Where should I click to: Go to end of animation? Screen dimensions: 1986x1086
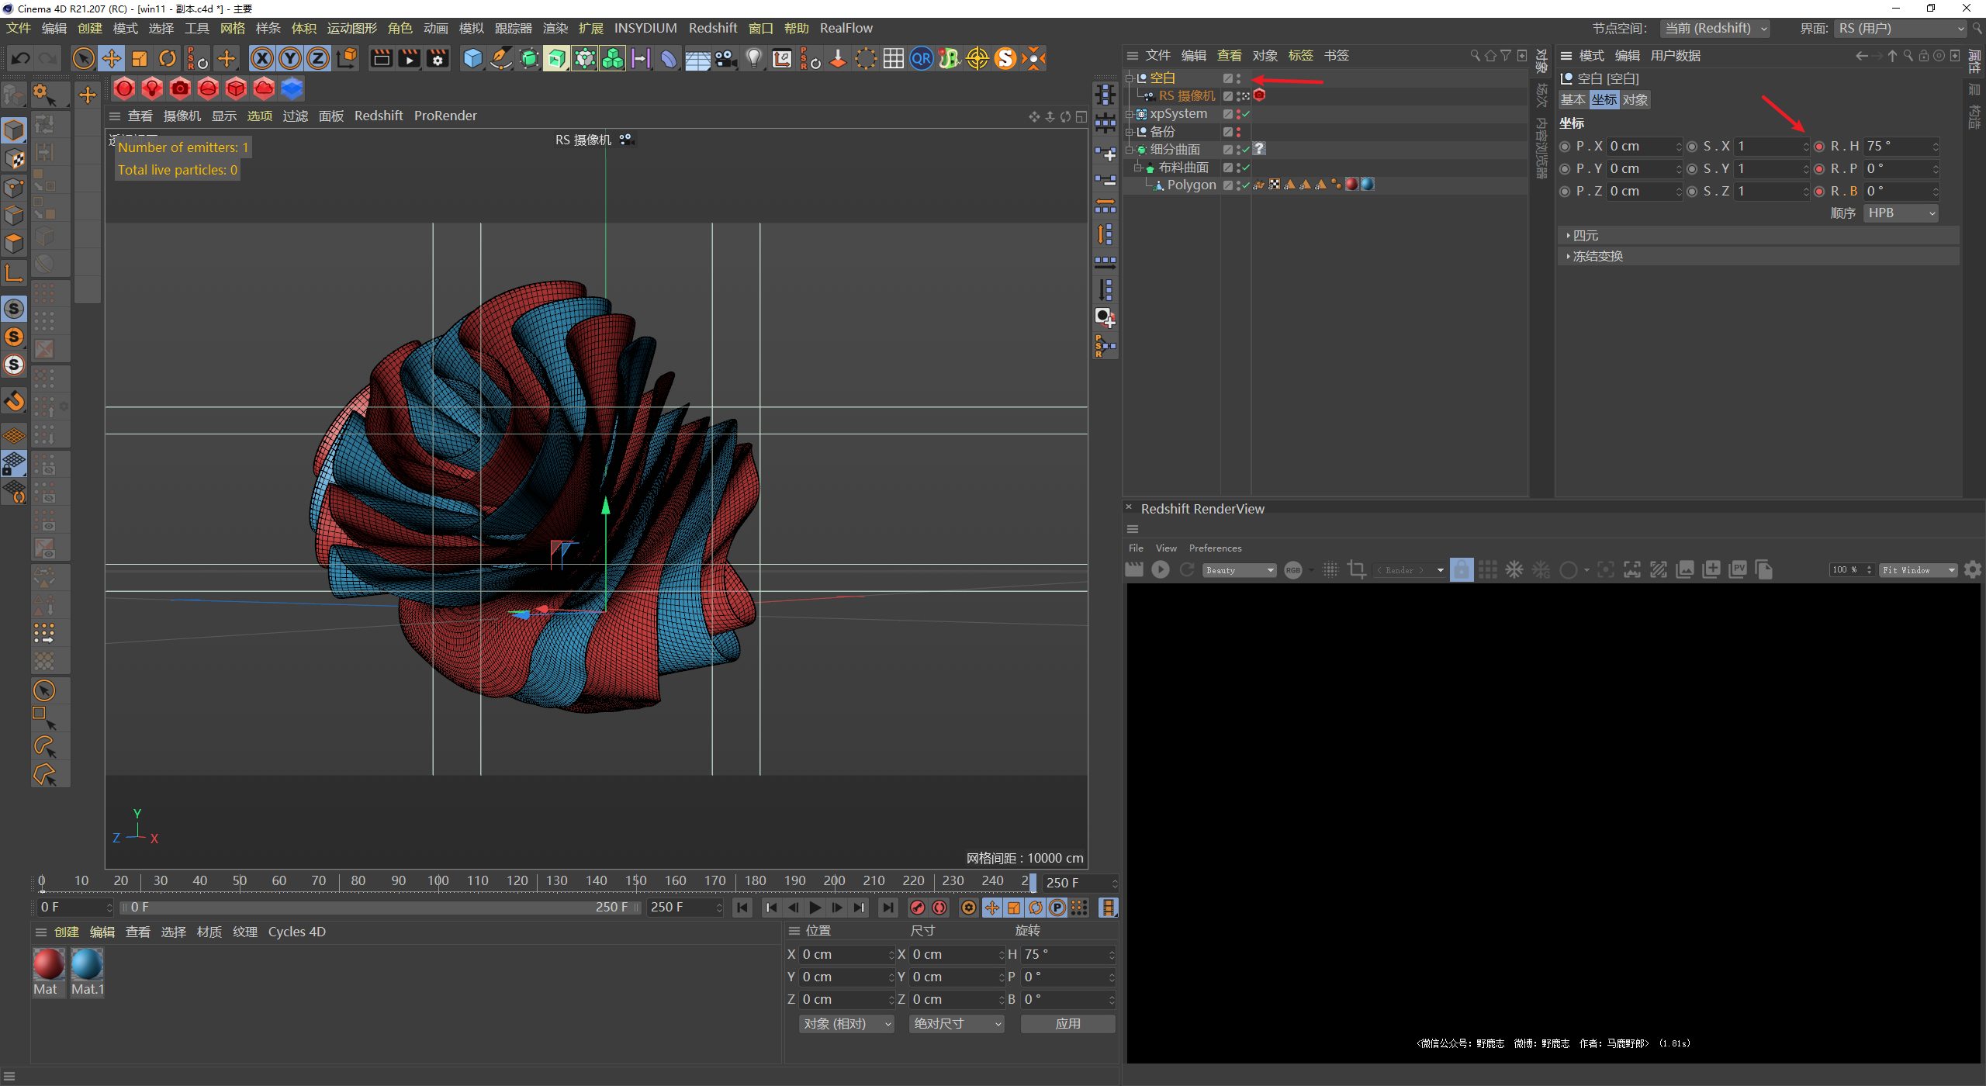887,908
